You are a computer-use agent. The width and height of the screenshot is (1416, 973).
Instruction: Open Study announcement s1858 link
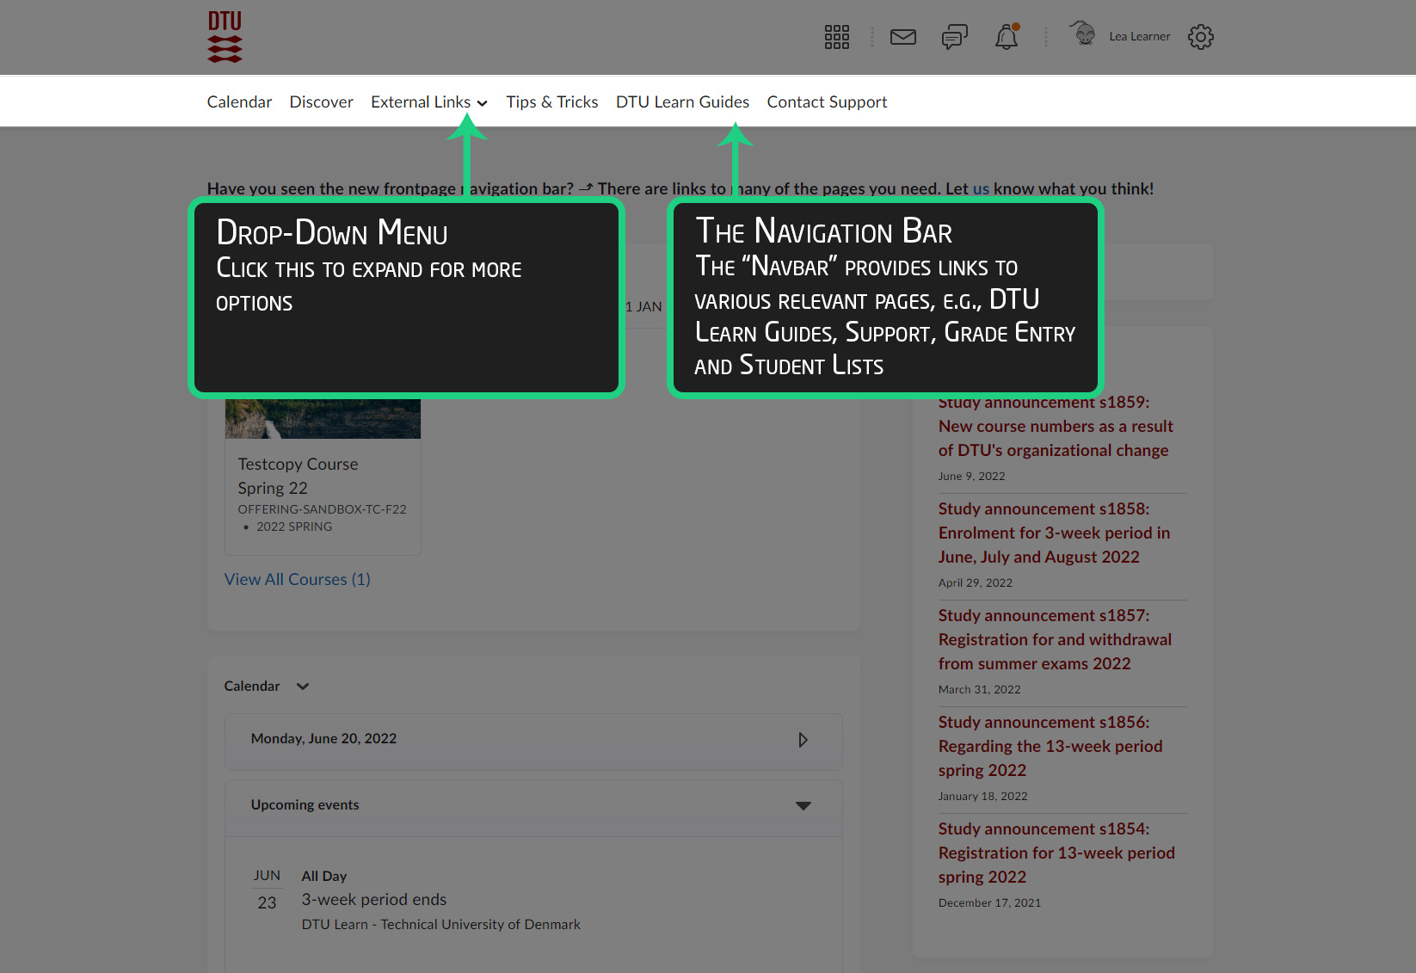[x=1054, y=533]
